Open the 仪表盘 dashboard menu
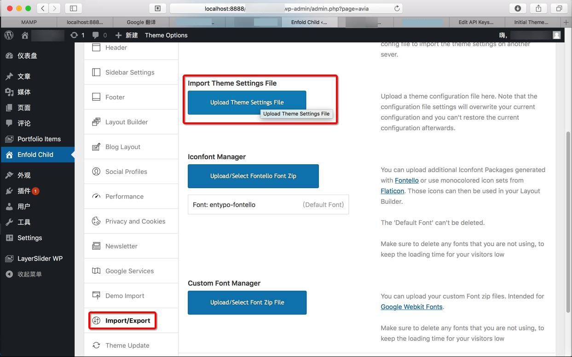This screenshot has height=357, width=572. [x=37, y=56]
